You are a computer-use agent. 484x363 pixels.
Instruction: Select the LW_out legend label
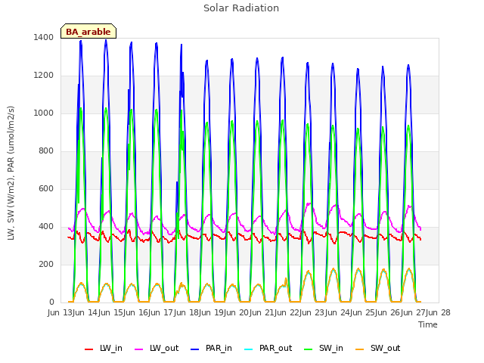point(164,348)
